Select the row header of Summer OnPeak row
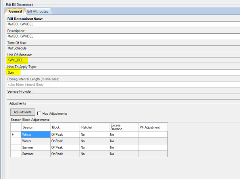This screenshot has height=179, width=240. tap(16, 154)
